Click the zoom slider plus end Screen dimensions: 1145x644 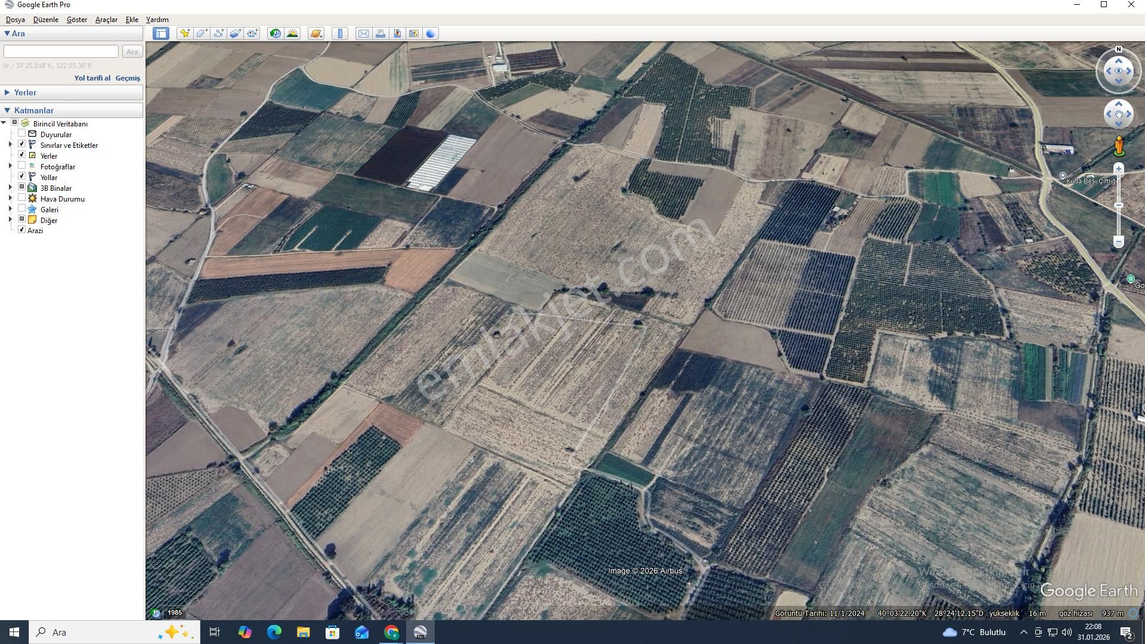(1119, 169)
